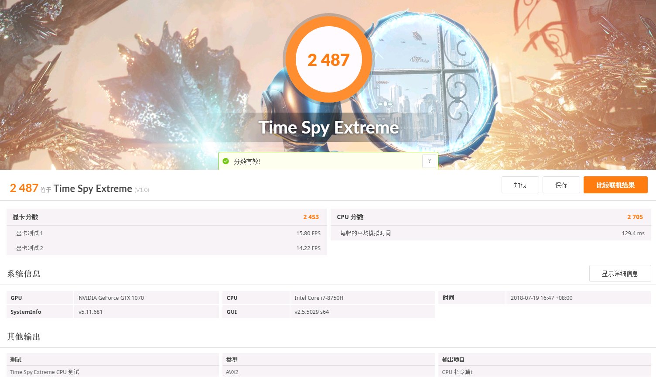
Task: Select the CPU 指令集t cell
Action: pos(457,372)
